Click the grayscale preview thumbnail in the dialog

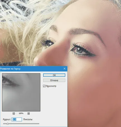(x=21, y=92)
